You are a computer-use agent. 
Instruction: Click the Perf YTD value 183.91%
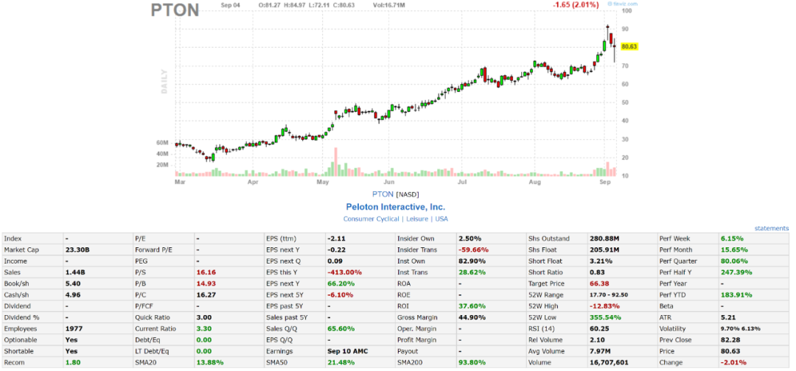pos(736,295)
